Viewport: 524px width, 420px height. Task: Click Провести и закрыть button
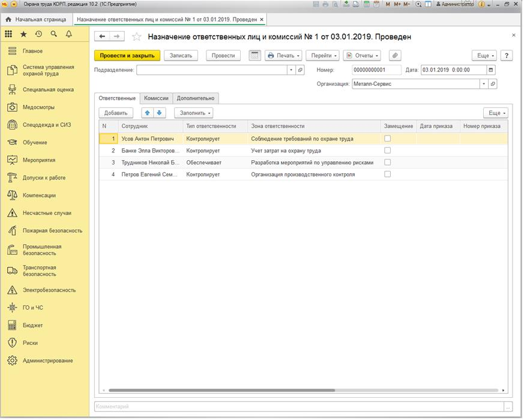coord(128,55)
